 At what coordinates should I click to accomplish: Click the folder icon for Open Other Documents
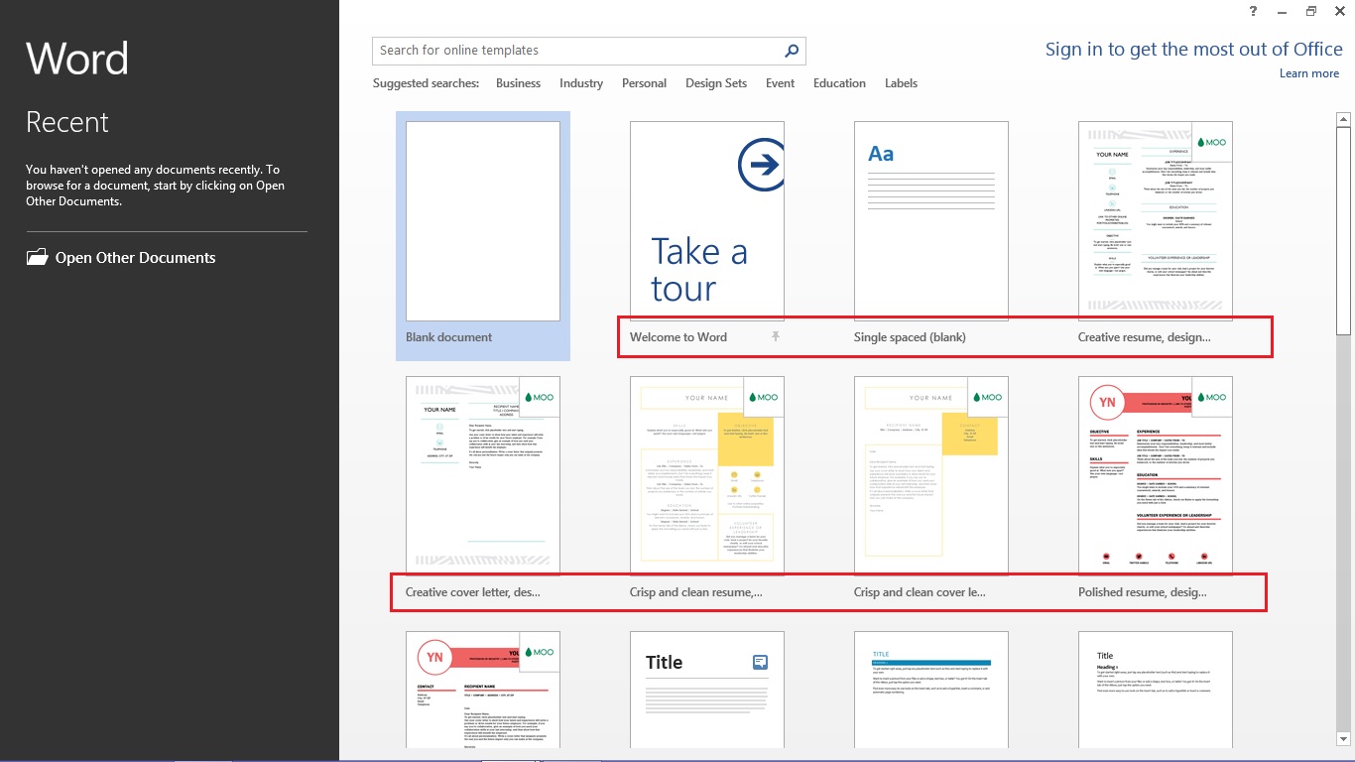[x=37, y=257]
